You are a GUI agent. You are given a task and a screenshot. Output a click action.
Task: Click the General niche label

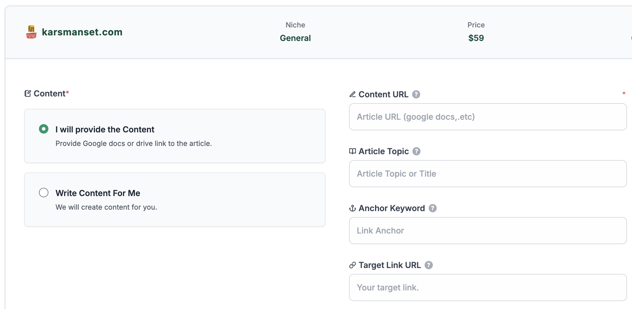point(295,38)
